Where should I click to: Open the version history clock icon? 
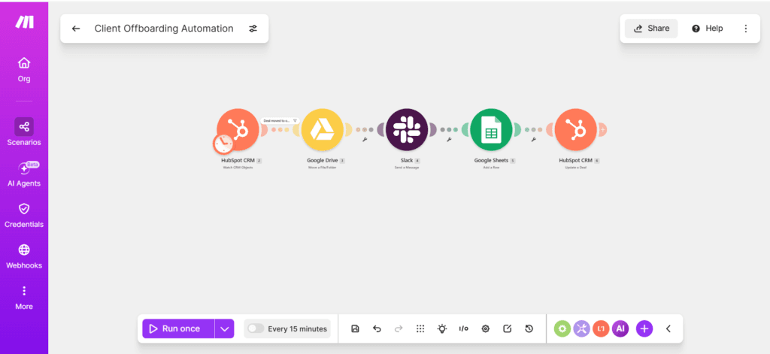pyautogui.click(x=529, y=328)
